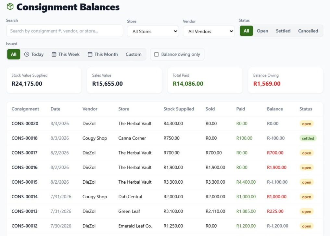This screenshot has height=236, width=330.
Task: Choose the Custom date range filter
Action: (x=133, y=54)
